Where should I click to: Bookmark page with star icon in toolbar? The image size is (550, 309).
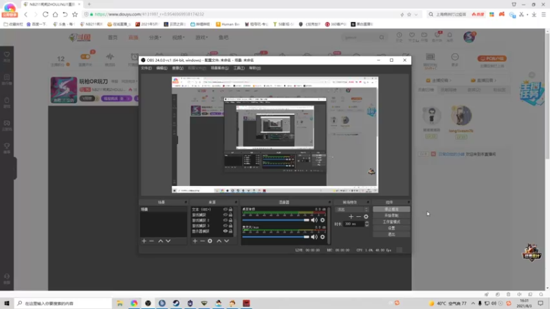(75, 14)
